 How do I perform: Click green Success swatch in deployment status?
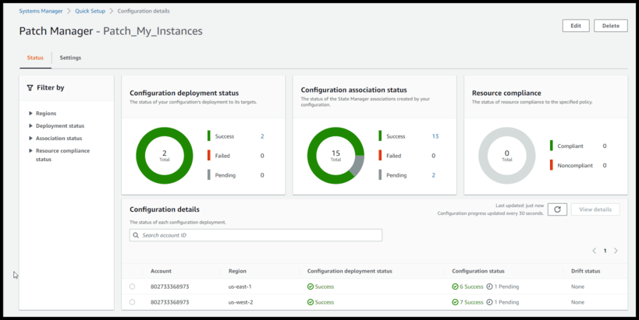tap(209, 135)
